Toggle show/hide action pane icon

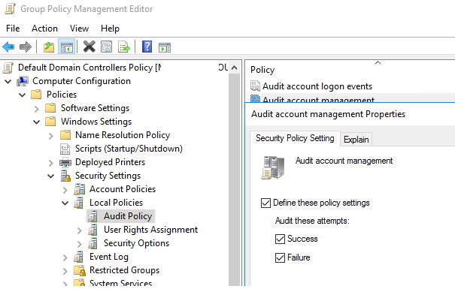[x=165, y=47]
